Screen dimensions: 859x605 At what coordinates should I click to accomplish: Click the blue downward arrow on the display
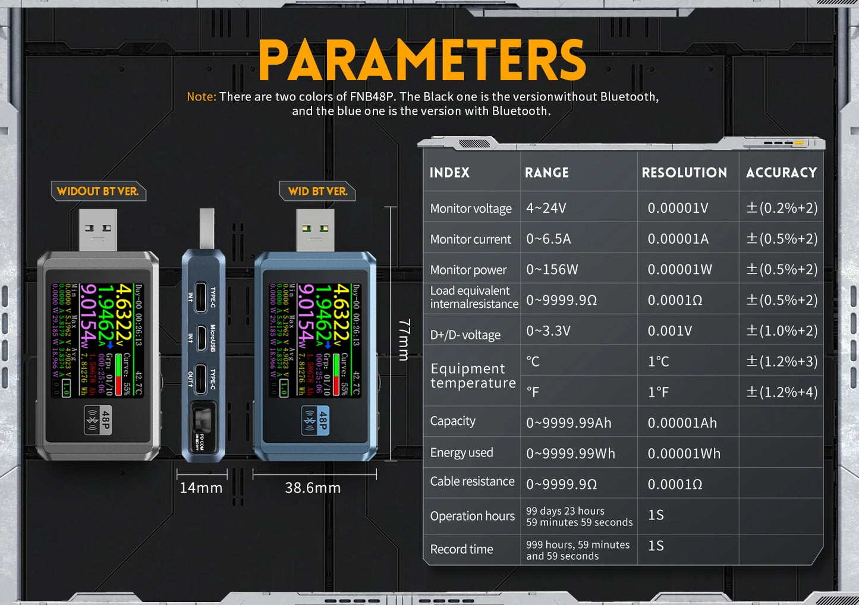pos(328,345)
